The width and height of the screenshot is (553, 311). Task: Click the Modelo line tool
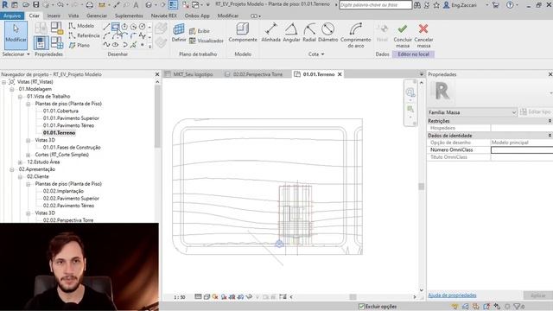81,26
